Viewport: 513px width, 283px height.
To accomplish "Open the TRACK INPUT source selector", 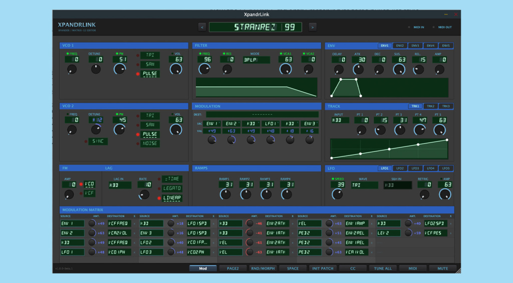I will coord(340,120).
